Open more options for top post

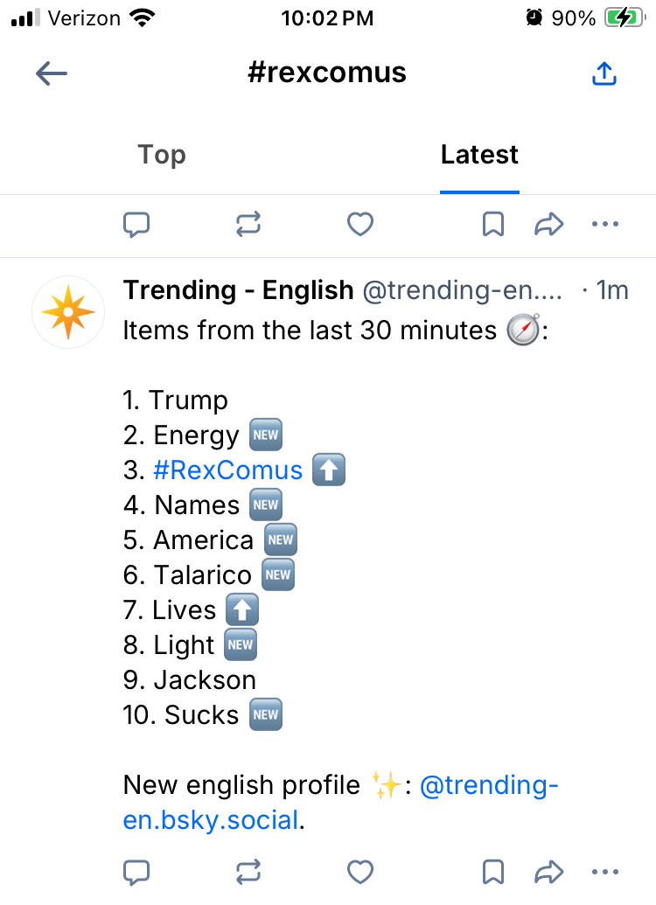coord(605,226)
